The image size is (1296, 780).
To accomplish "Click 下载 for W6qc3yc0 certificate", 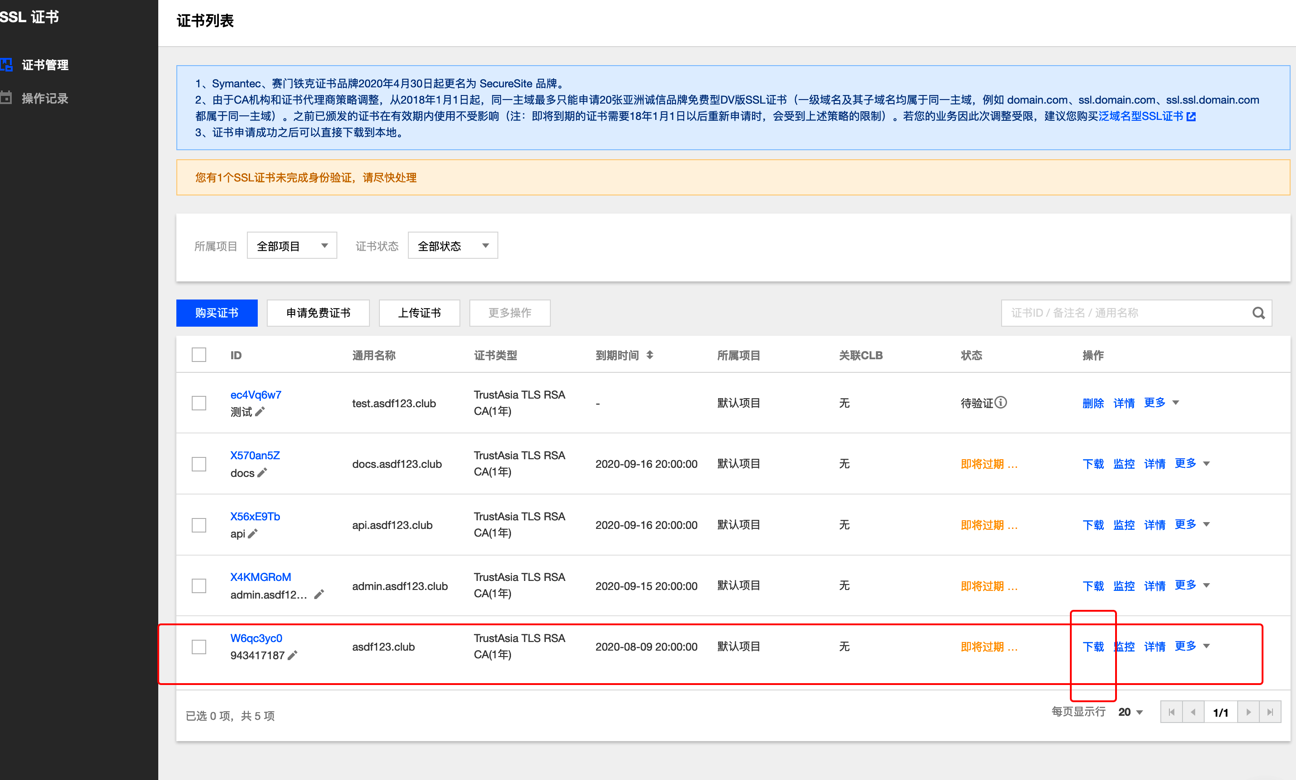I will 1093,647.
